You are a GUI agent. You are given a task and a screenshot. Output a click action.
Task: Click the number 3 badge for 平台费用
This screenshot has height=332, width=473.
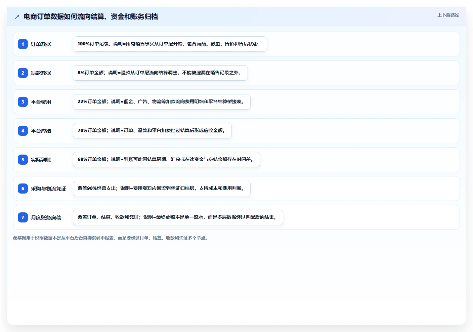[23, 102]
